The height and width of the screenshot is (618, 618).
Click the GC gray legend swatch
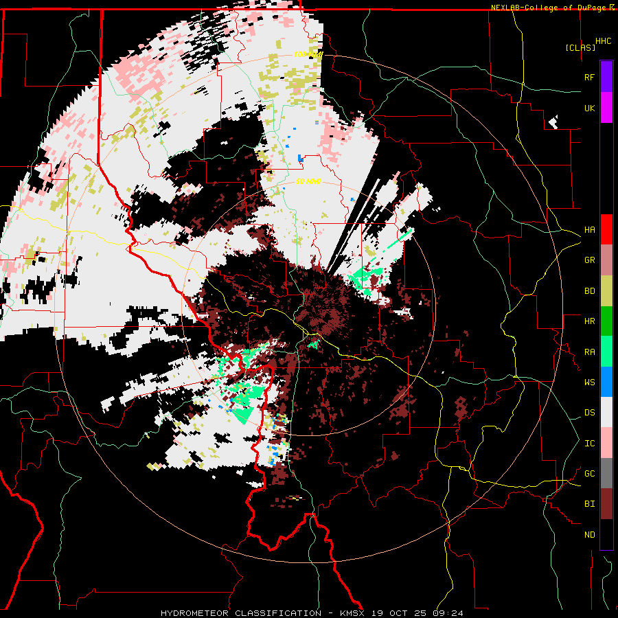point(606,473)
